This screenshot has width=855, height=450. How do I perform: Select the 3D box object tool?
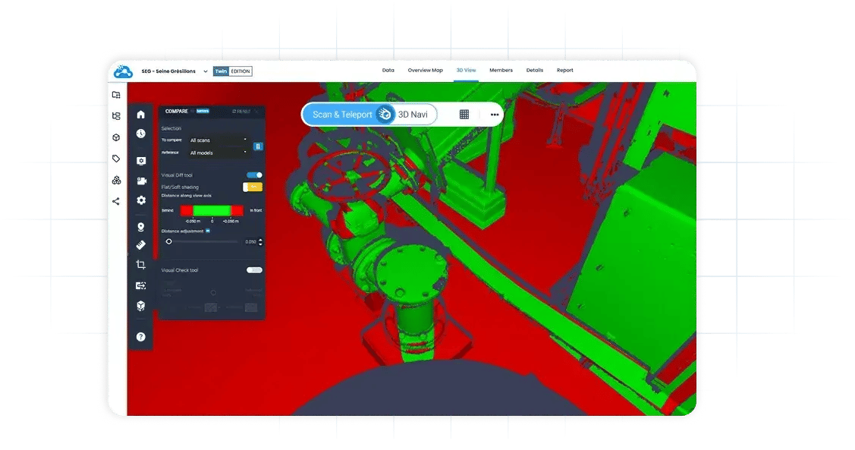tap(140, 306)
